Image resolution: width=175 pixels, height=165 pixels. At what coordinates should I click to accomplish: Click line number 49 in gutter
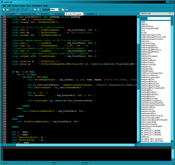pos(5,72)
